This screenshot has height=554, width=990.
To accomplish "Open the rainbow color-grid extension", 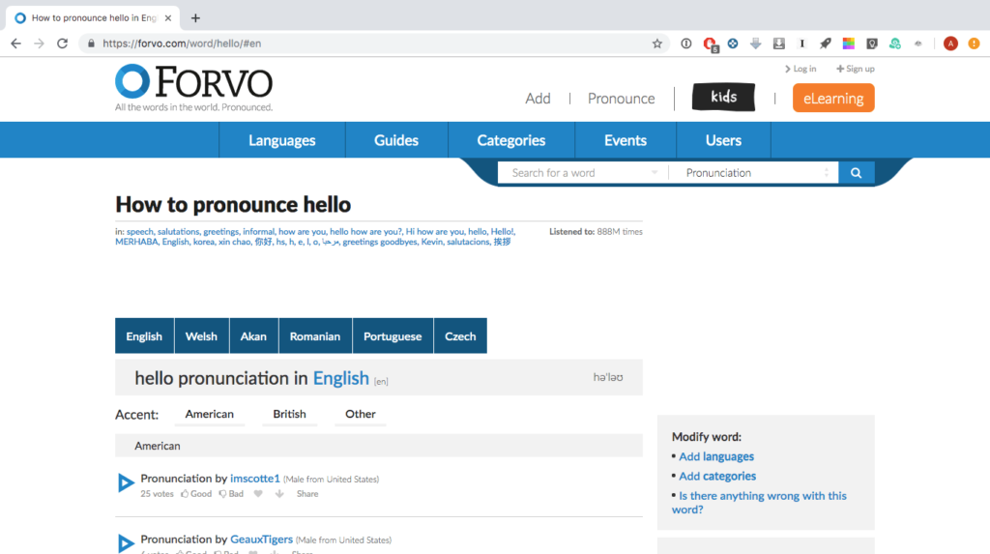I will pos(849,44).
